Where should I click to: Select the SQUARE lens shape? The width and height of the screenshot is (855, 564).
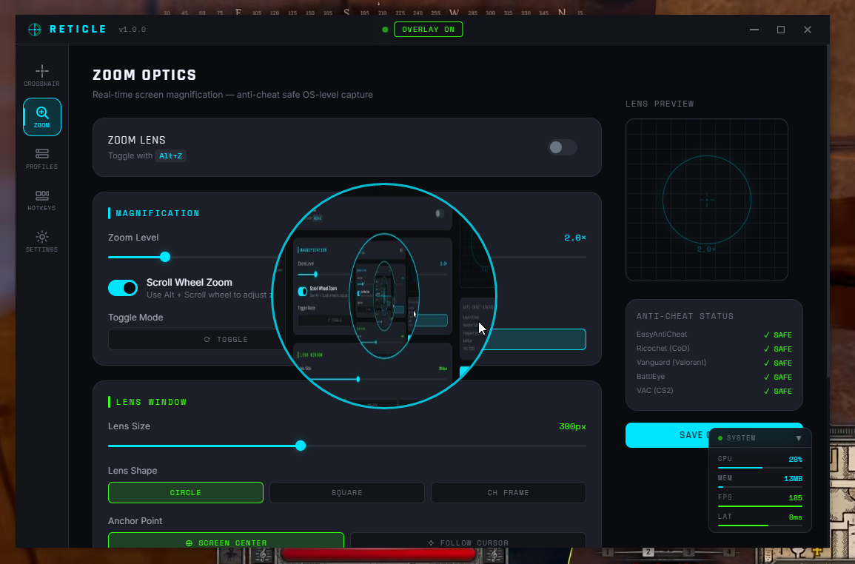pyautogui.click(x=346, y=492)
